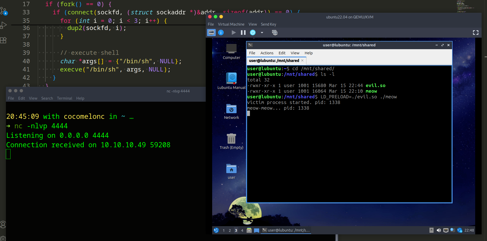Open the Virtual Machine menu
The width and height of the screenshot is (487, 241).
[231, 24]
